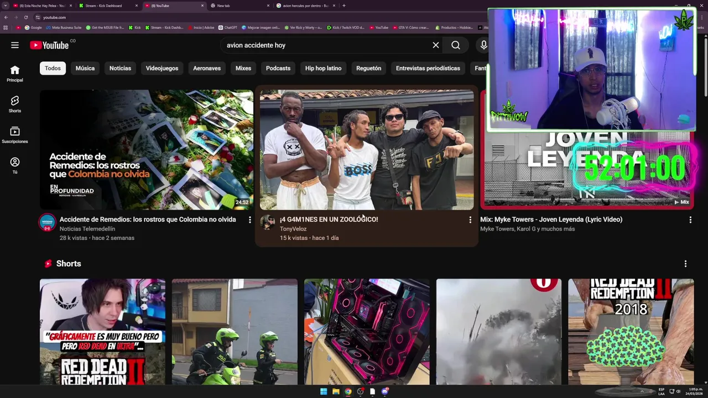The image size is (708, 398).
Task: Close the Stream - Kick Dashboard tab
Action: coord(137,6)
